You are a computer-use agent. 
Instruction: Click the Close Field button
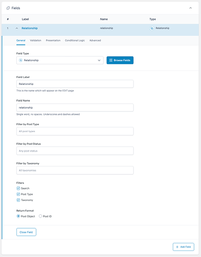click(x=26, y=232)
